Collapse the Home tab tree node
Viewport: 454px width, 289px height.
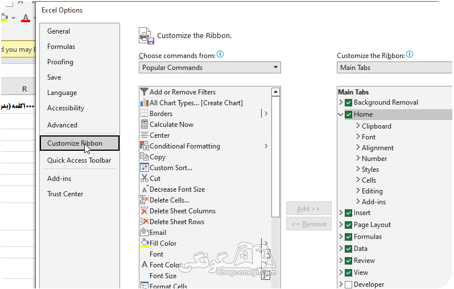point(341,114)
